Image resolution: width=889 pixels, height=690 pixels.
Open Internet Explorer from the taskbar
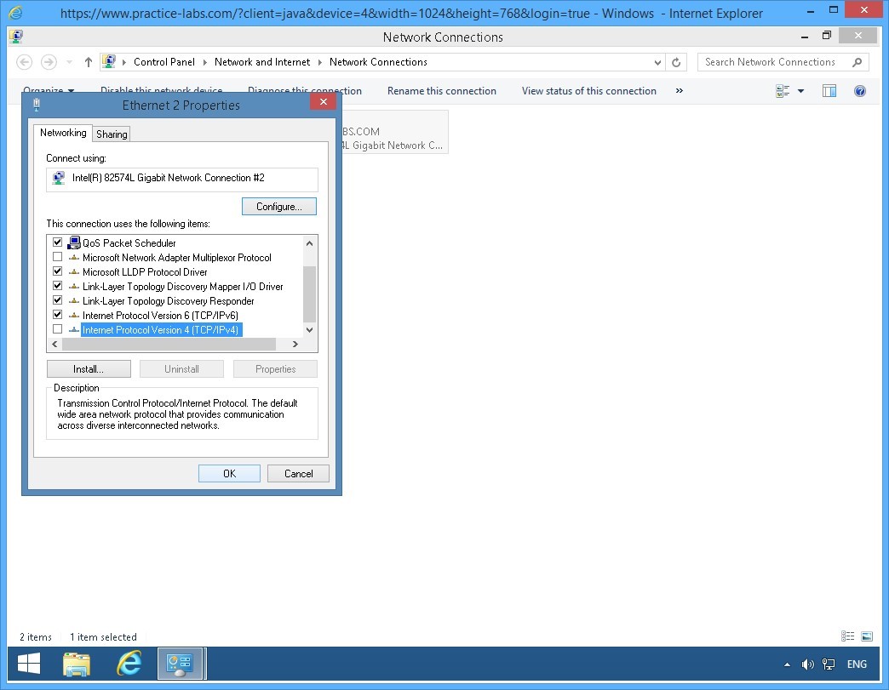(x=129, y=664)
